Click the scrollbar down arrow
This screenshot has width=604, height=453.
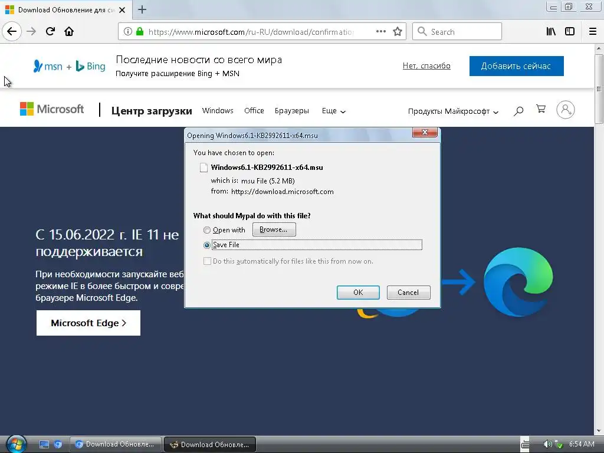pos(599,431)
